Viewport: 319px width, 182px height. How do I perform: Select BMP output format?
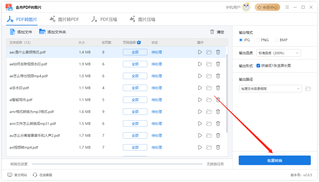[x=277, y=40]
